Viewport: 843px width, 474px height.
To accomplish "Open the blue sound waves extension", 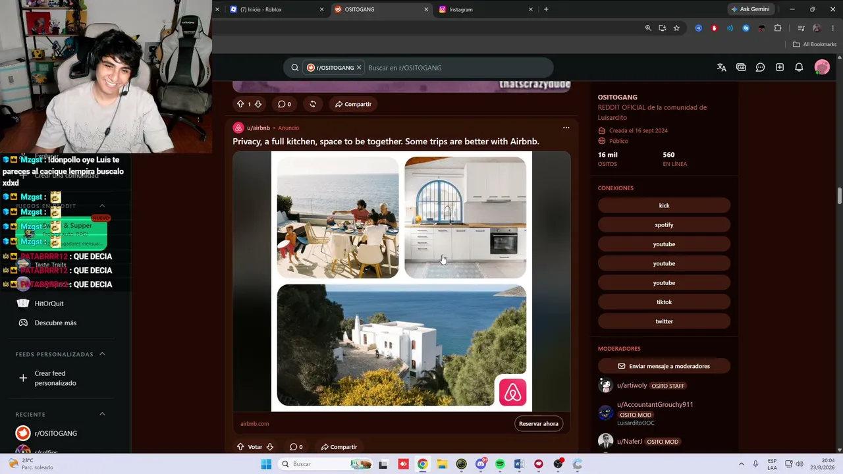I will point(730,28).
